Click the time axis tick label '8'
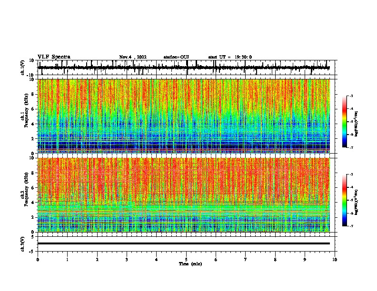Viewport: 377px width, 291px height. (x=275, y=260)
